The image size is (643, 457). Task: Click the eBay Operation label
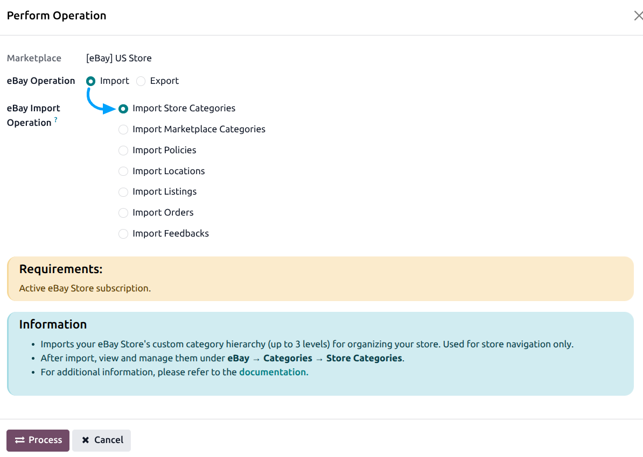coord(41,81)
